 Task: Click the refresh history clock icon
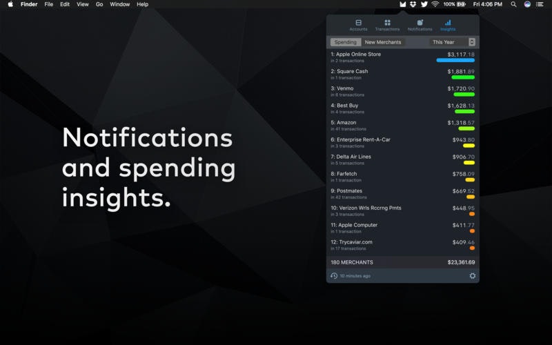334,276
